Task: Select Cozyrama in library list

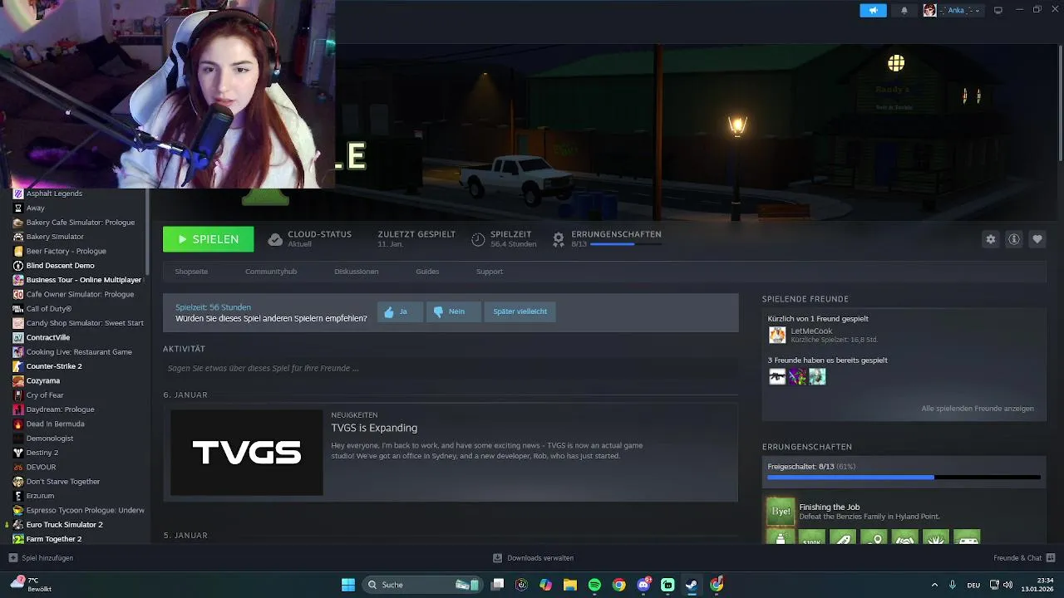Action: (43, 380)
